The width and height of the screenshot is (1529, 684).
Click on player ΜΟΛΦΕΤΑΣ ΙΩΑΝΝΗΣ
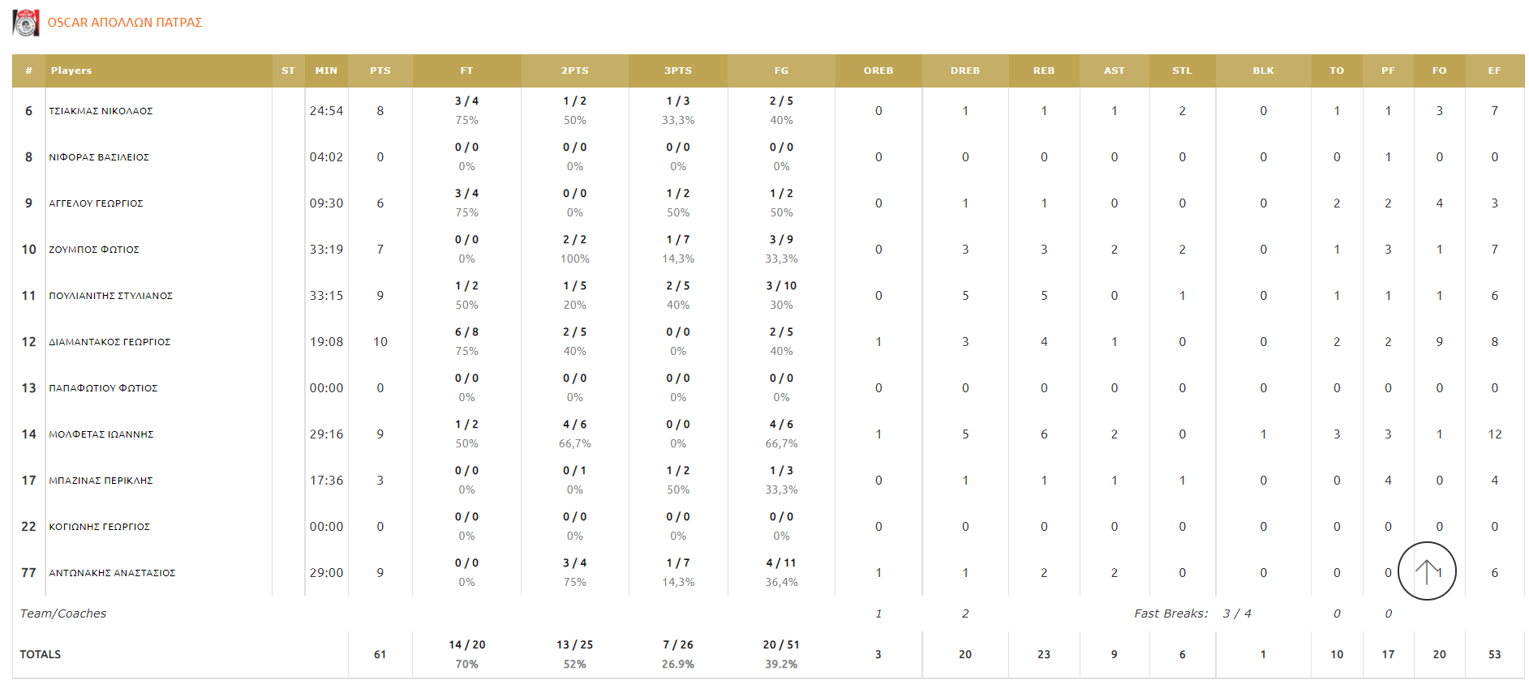(101, 434)
